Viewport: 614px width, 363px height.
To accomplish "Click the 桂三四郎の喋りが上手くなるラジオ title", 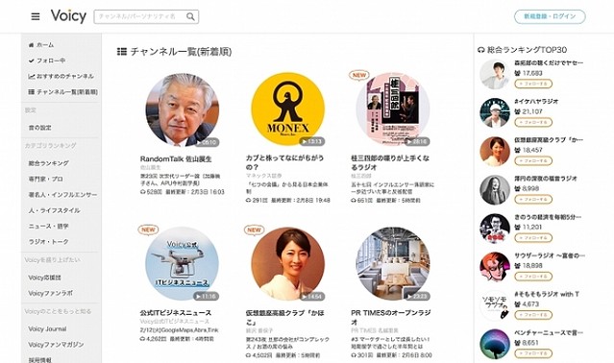I will 390,162.
